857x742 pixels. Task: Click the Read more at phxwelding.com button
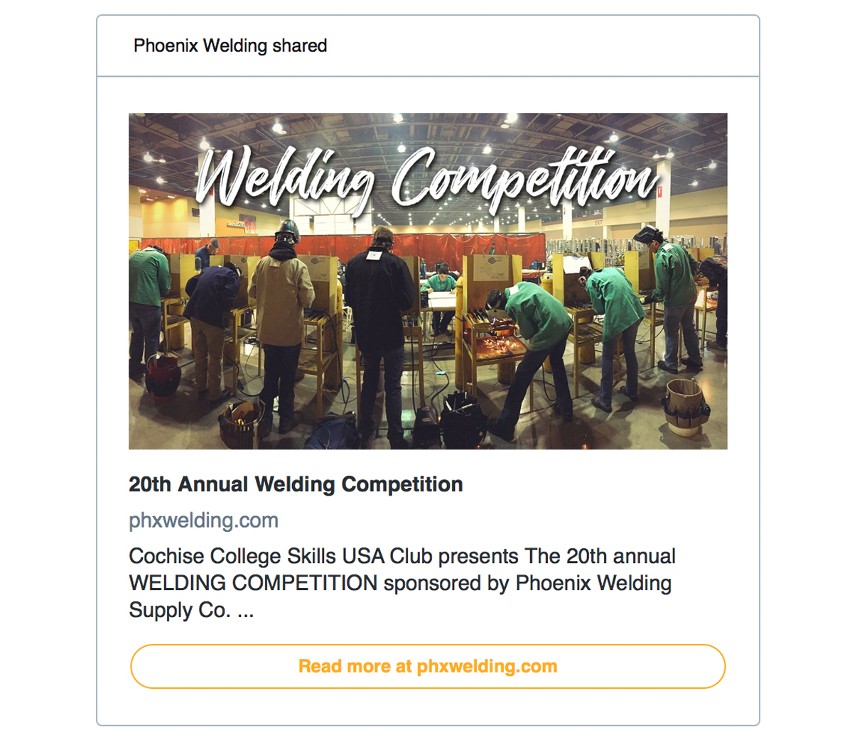[428, 666]
